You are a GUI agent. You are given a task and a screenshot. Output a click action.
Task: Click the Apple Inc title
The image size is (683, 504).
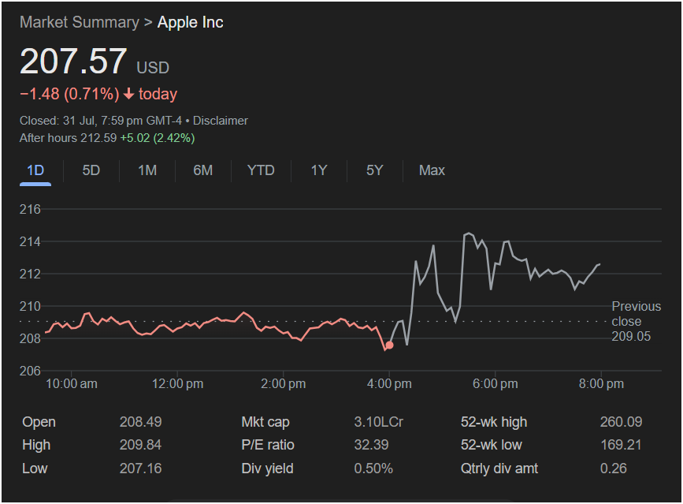(191, 22)
